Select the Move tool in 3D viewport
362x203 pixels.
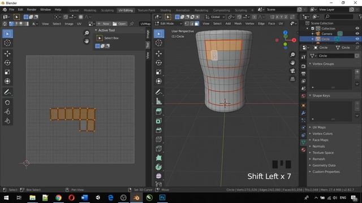pos(159,54)
